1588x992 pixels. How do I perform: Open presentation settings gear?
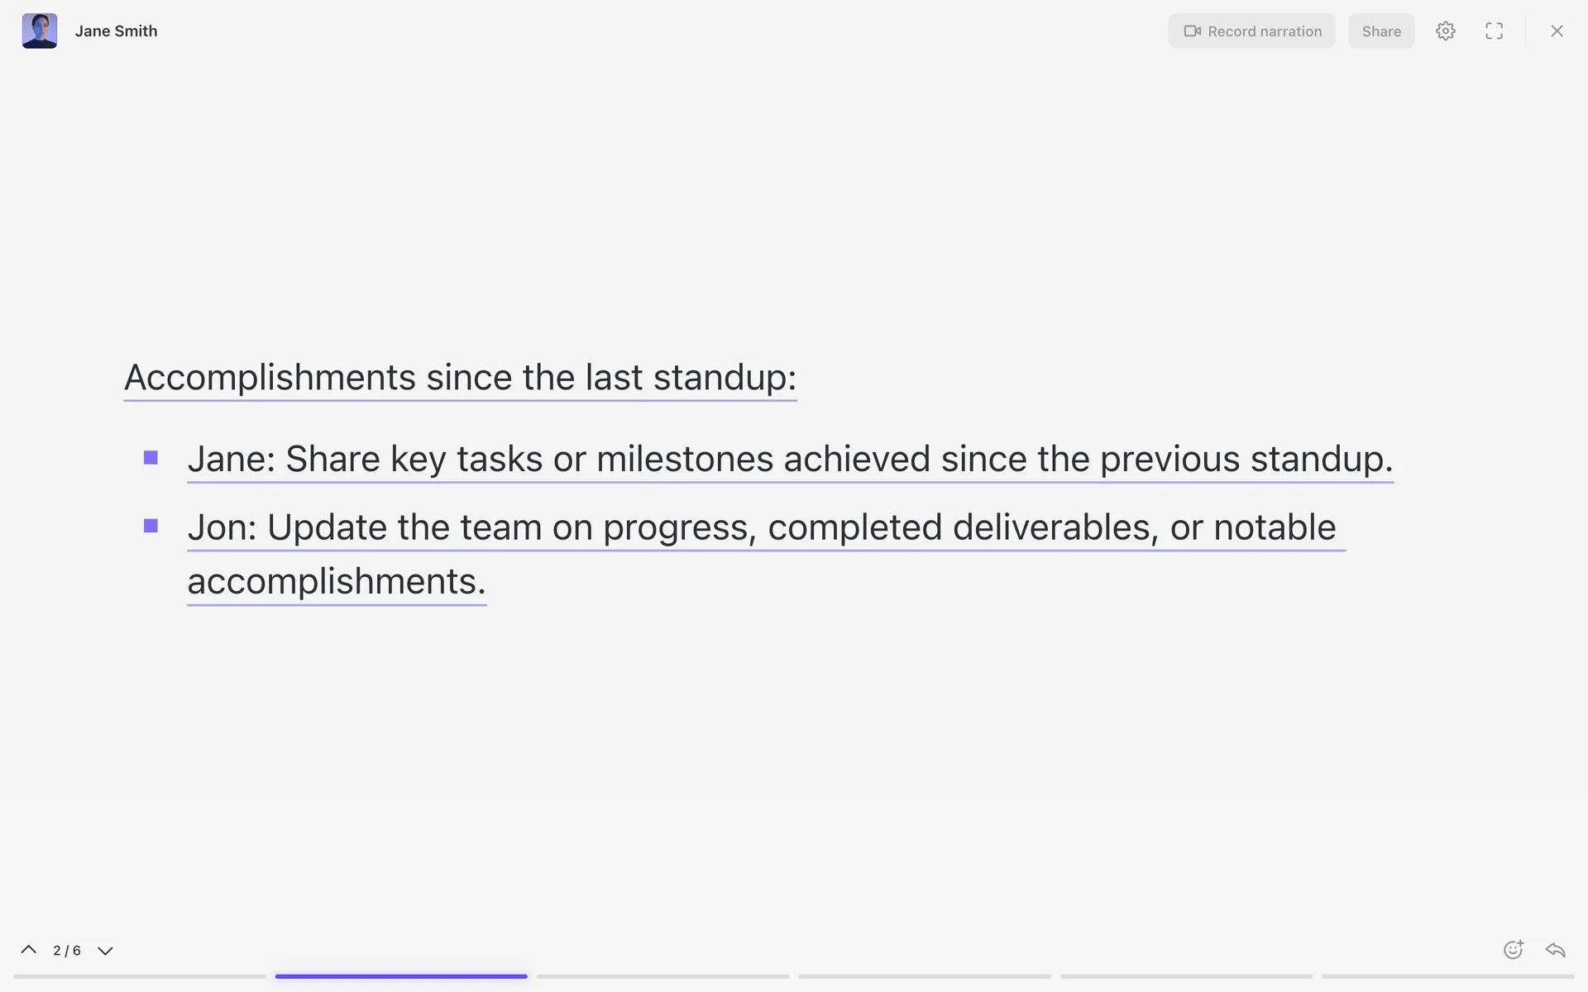[x=1445, y=31]
